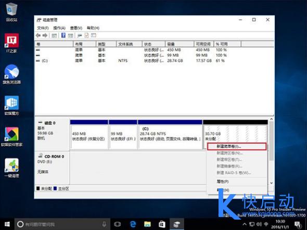Launch Microsoft Edge from taskbar
The height and width of the screenshot is (230, 307).
[133, 224]
